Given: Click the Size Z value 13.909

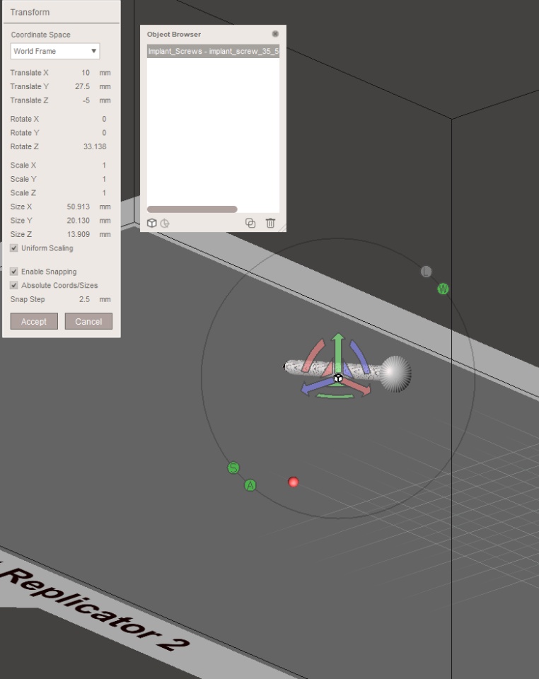Looking at the screenshot, I should coord(79,235).
